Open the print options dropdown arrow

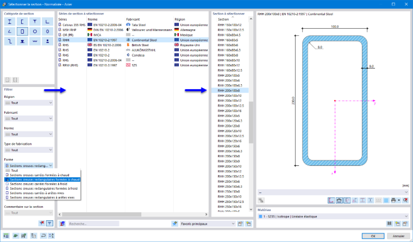click(x=399, y=200)
